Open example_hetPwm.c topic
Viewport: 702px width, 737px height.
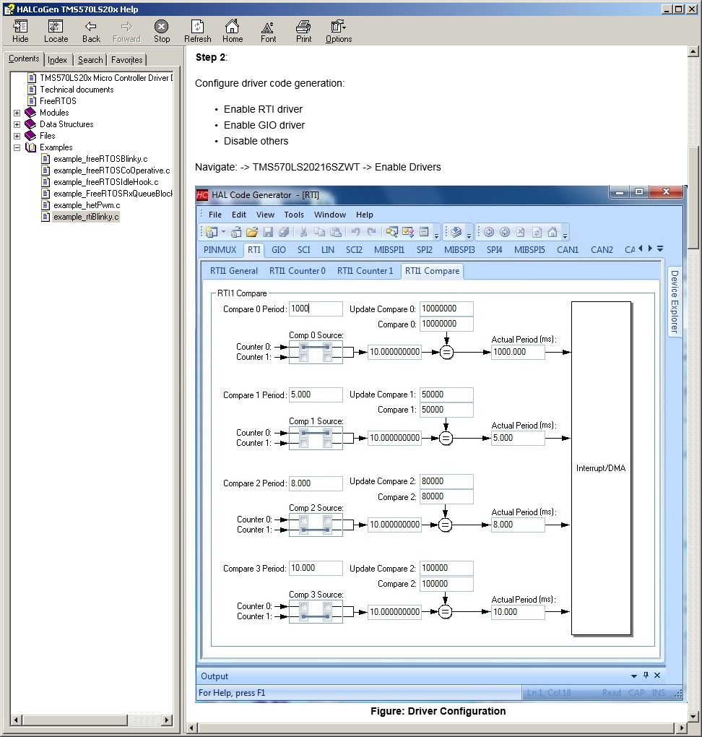87,205
